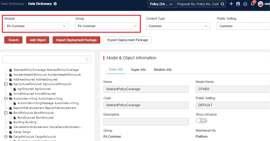The height and width of the screenshot is (141, 270).
Task: Open the Context Type dropdown
Action: pyautogui.click(x=178, y=26)
